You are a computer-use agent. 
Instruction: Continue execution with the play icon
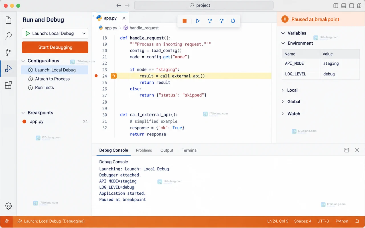[198, 21]
